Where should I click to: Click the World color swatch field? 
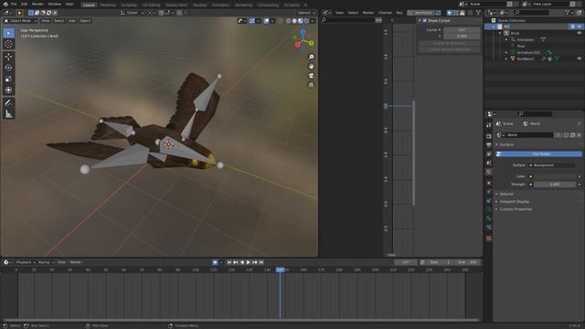click(555, 176)
